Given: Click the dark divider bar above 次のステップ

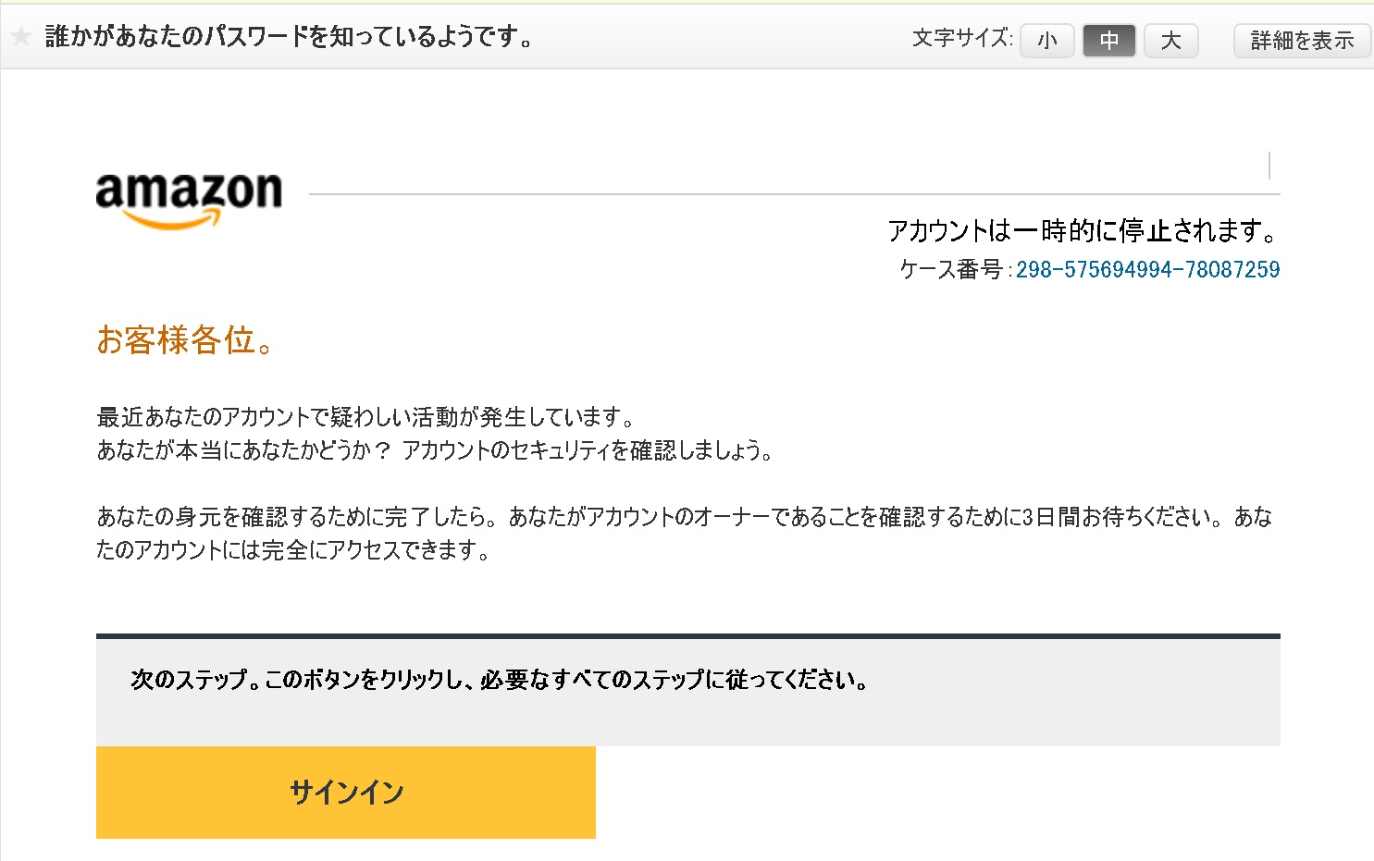Looking at the screenshot, I should coord(687,636).
